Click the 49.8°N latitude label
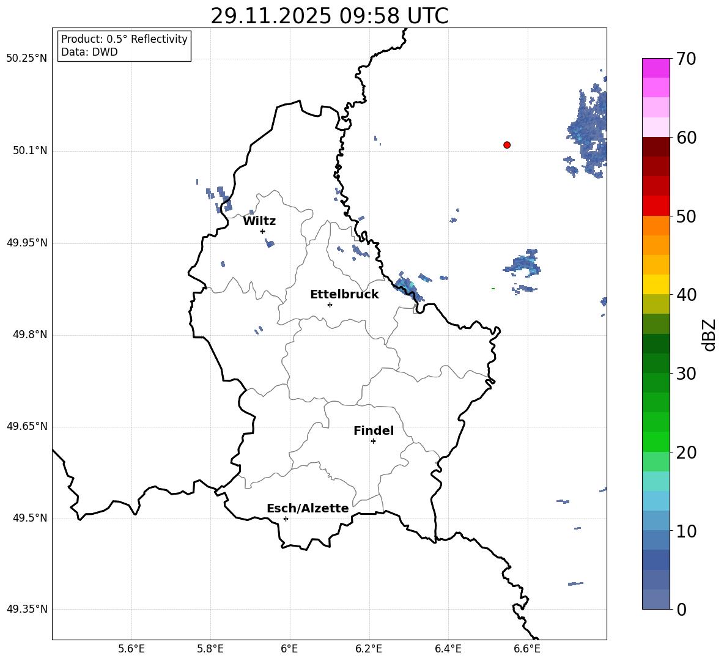The image size is (724, 661). 30,334
